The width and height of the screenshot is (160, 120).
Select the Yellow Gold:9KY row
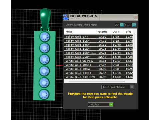98,37
